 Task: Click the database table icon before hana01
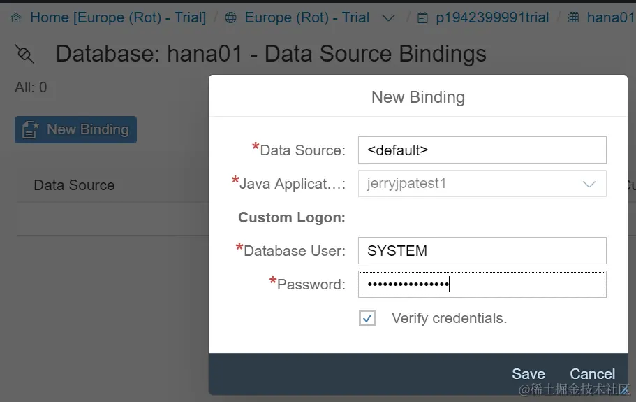[574, 18]
